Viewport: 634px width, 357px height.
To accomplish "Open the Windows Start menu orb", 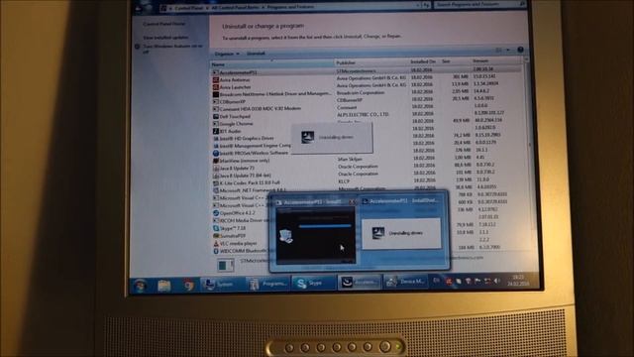I will [x=140, y=286].
